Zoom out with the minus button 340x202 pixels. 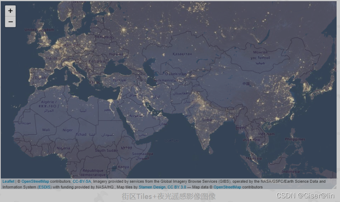point(10,22)
